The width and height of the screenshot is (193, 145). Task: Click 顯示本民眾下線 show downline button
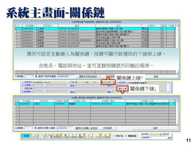[x=108, y=82]
